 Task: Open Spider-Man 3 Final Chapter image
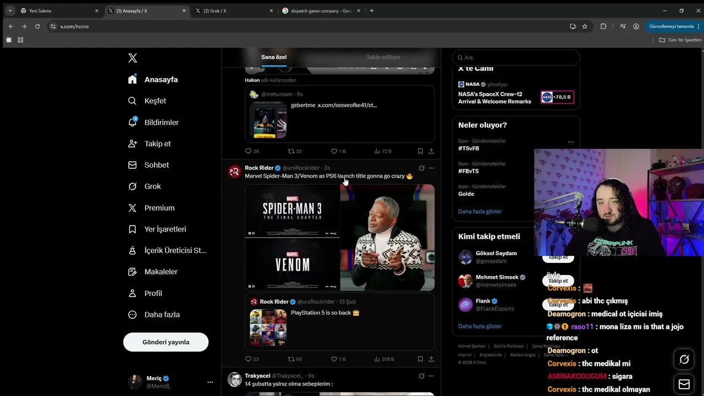coord(292,210)
